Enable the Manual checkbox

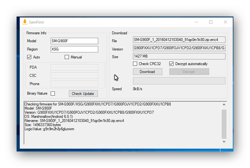pos(67,57)
